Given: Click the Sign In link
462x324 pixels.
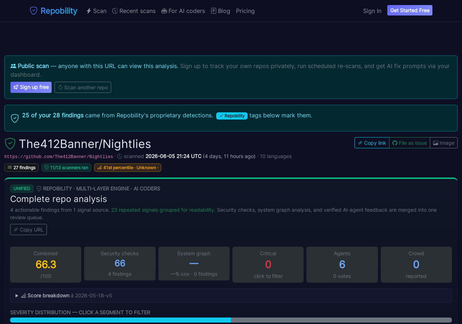Looking at the screenshot, I should (x=372, y=11).
